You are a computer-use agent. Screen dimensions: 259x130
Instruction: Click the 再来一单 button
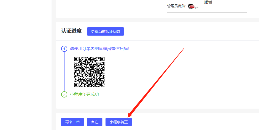click(x=72, y=122)
